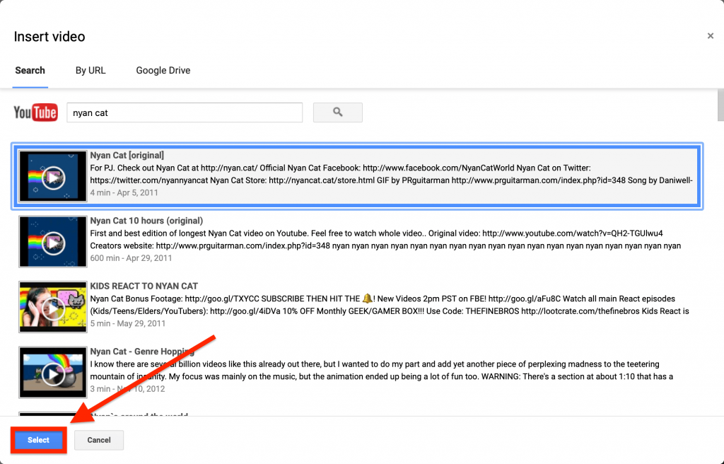The width and height of the screenshot is (724, 464).
Task: Play the KIDS REACT TO NYAN CAT thumbnail
Action: (x=52, y=307)
